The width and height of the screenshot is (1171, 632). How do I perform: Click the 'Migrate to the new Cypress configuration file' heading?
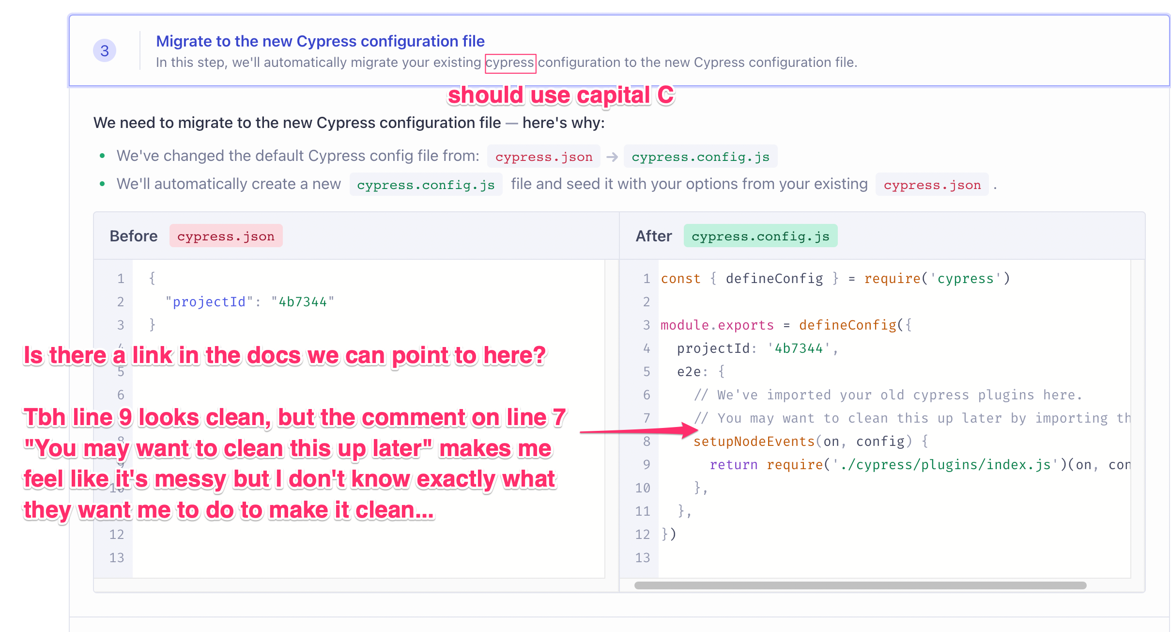320,41
